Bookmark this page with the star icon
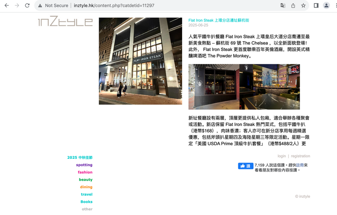Image resolution: width=337 pixels, height=215 pixels. pos(303,5)
